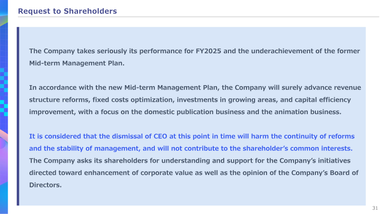
Task: Click the gray horizontal line under the title
Action: pos(199,17)
